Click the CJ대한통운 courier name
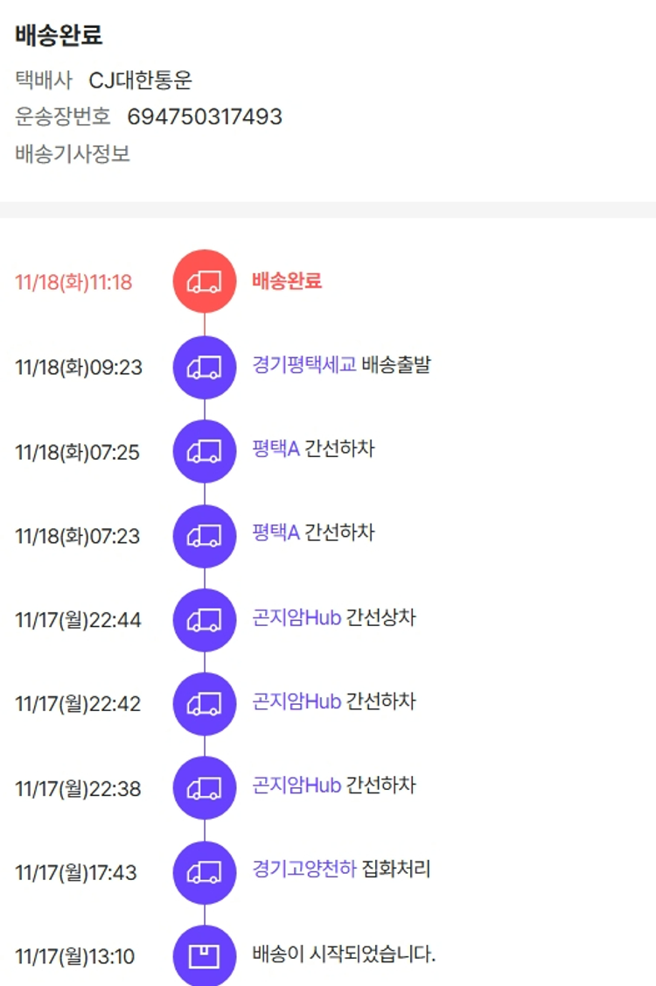The height and width of the screenshot is (986, 656). [x=141, y=81]
